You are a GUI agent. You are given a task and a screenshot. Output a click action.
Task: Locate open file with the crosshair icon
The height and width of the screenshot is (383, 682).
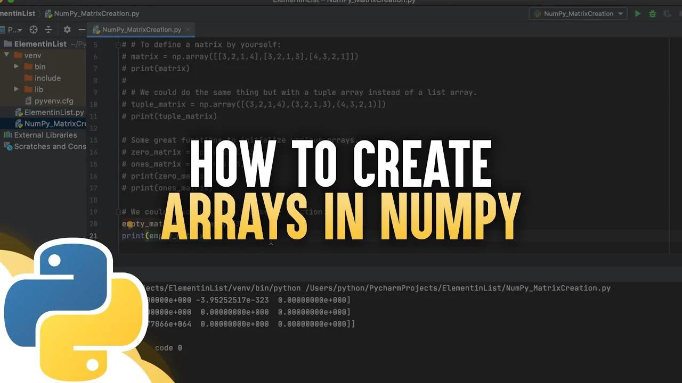click(33, 30)
